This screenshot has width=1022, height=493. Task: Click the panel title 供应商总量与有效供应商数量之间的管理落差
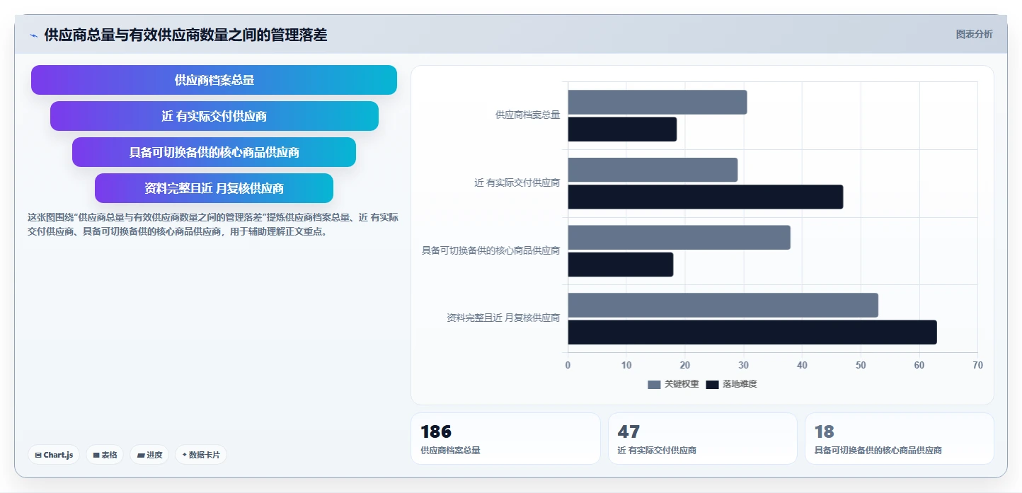pyautogui.click(x=185, y=35)
